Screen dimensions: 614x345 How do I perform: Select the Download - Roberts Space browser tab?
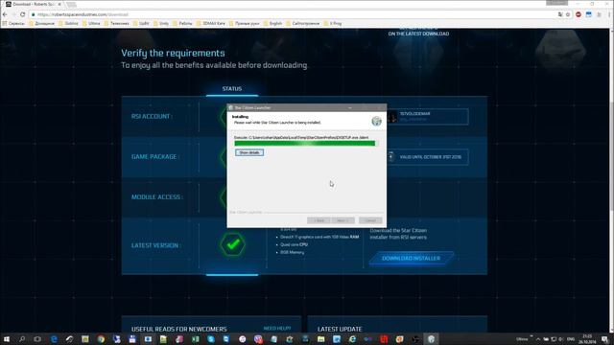(x=34, y=4)
